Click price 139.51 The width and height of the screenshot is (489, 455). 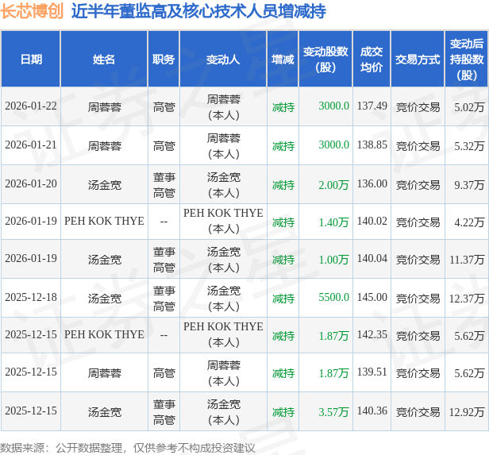tap(372, 372)
